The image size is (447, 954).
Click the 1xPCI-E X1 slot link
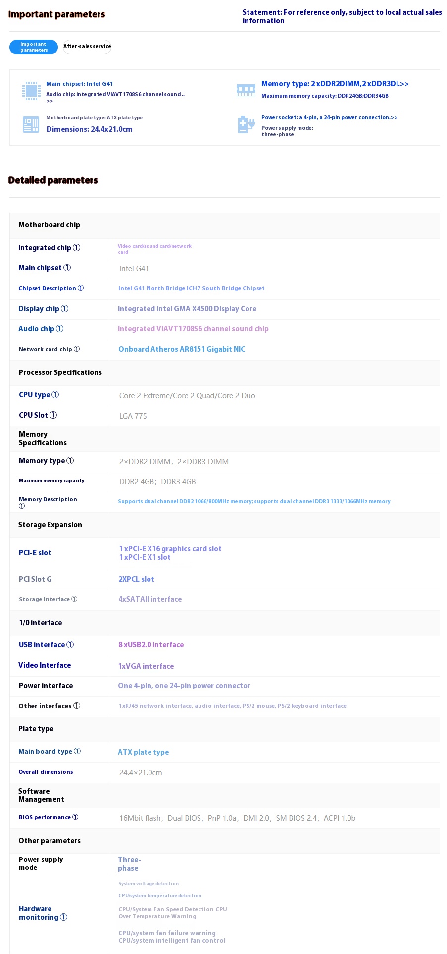145,557
